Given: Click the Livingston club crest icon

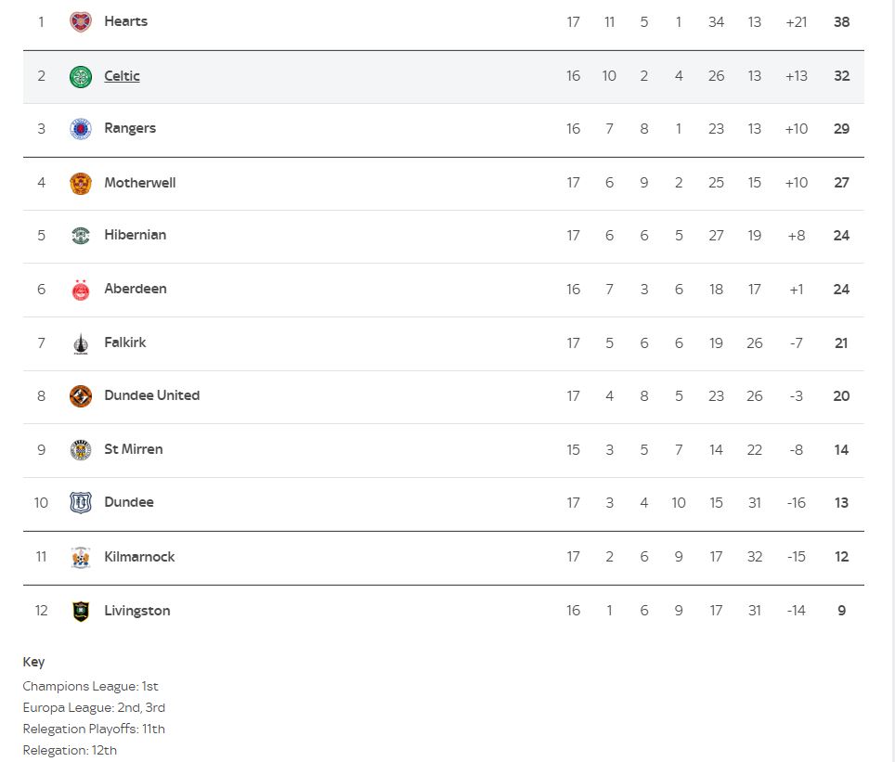Looking at the screenshot, I should 81,611.
